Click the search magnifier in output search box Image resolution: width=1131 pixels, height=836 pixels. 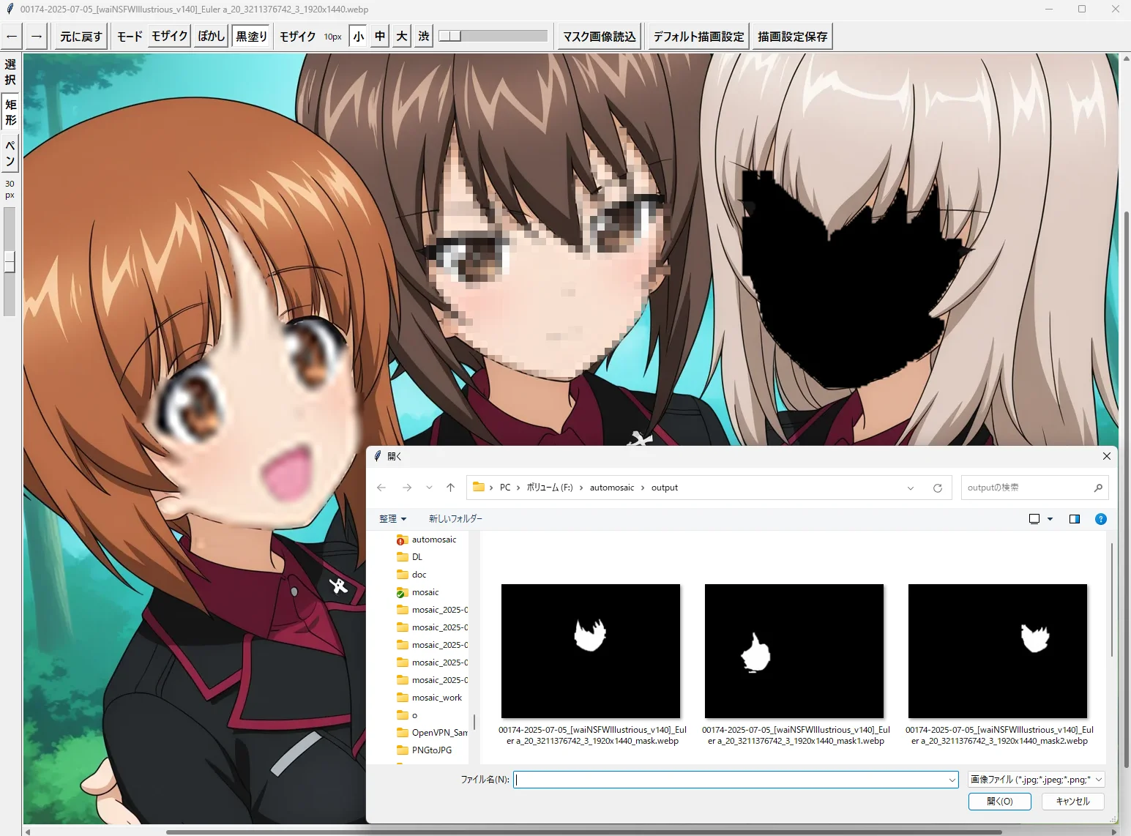(x=1098, y=488)
